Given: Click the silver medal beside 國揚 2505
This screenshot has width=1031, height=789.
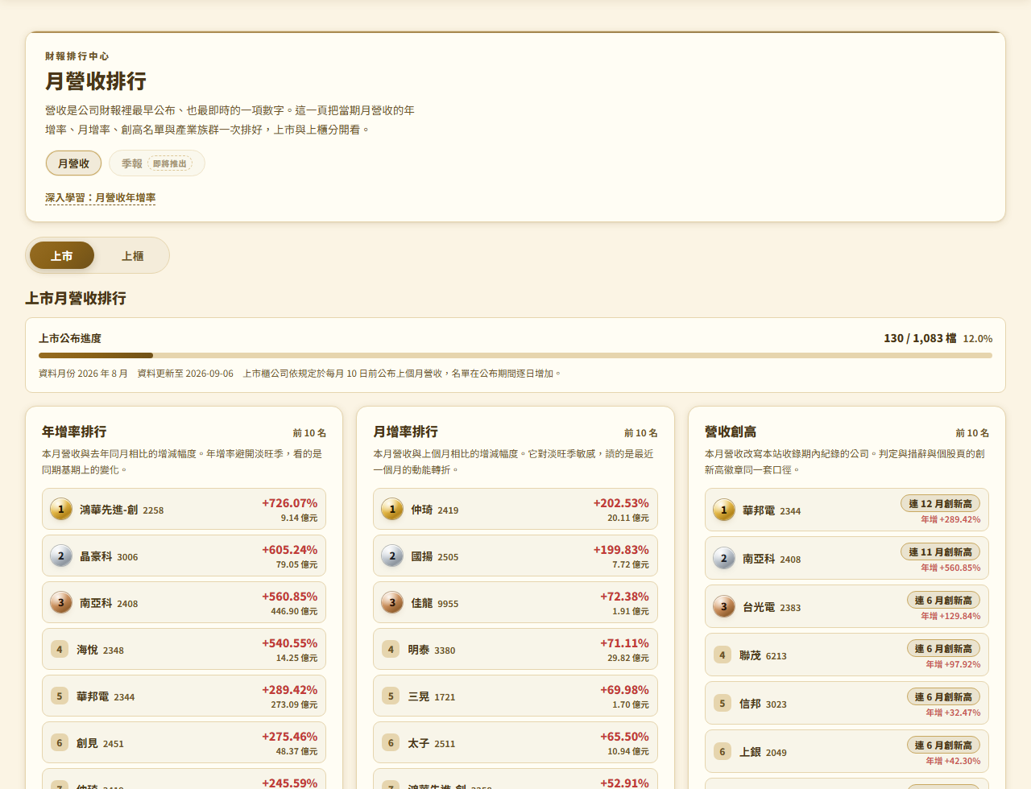Looking at the screenshot, I should [x=392, y=556].
